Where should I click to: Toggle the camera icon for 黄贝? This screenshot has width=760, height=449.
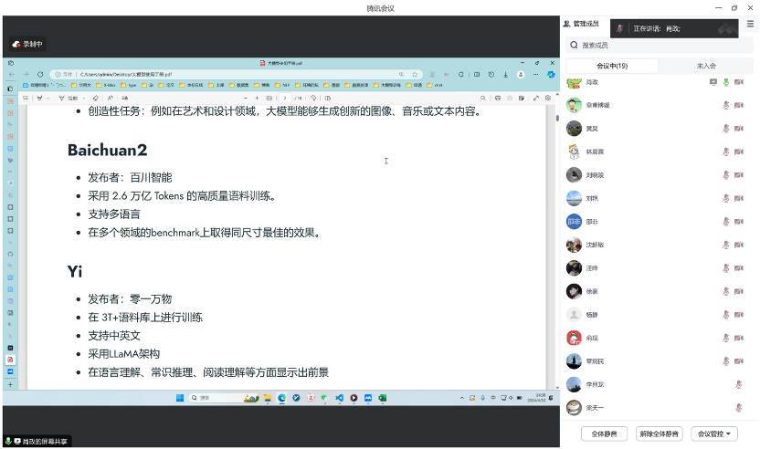(739, 129)
